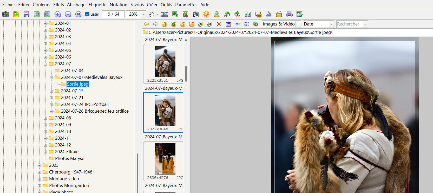
Task: Rotate image left with toolbar icon
Action: [227, 14]
